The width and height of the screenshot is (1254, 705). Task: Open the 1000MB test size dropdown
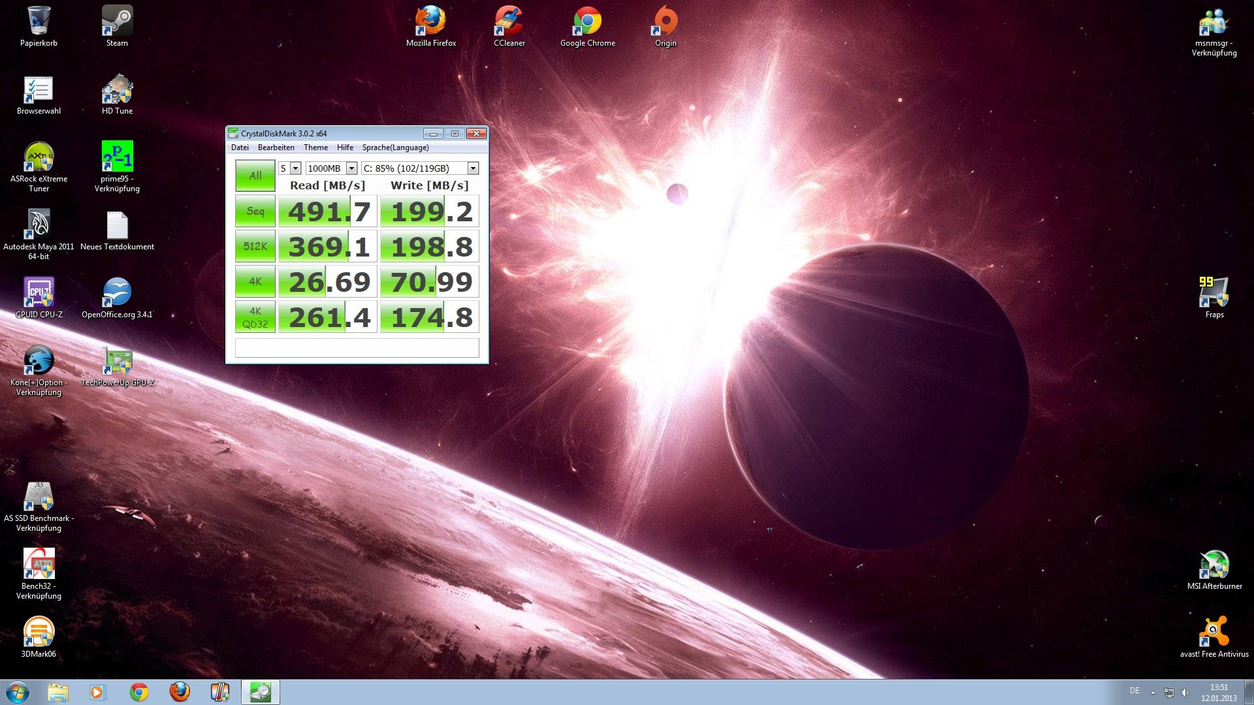331,168
